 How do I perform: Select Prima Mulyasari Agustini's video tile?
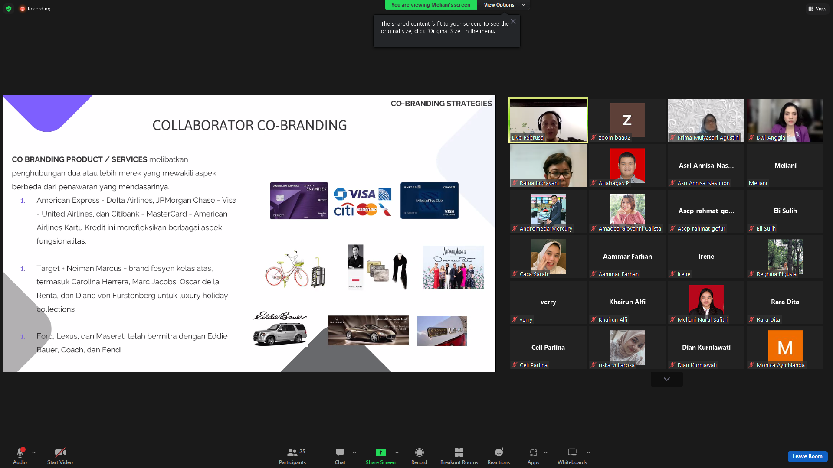click(x=706, y=120)
